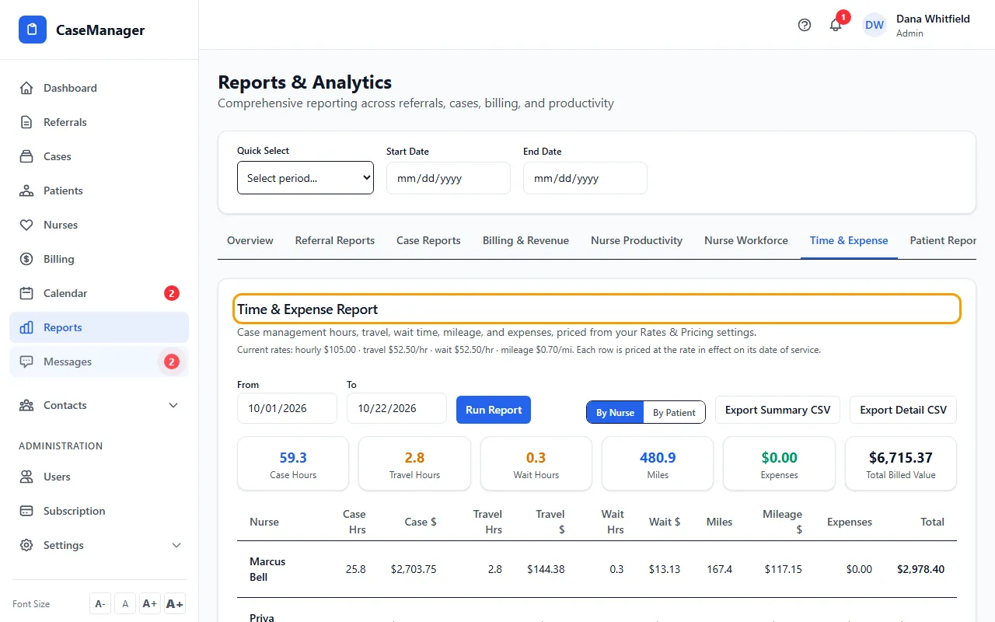Click the help question mark icon
The width and height of the screenshot is (995, 622).
[x=805, y=25]
